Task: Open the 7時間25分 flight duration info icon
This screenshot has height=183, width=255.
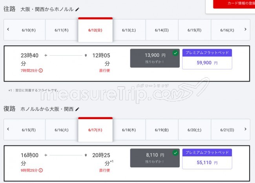Action: (x=41, y=71)
